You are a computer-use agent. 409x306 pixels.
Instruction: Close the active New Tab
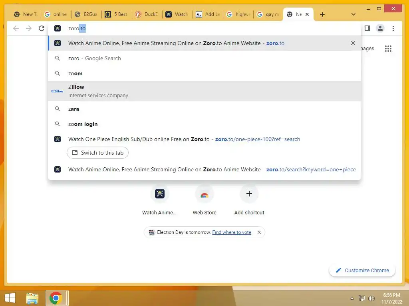307,14
